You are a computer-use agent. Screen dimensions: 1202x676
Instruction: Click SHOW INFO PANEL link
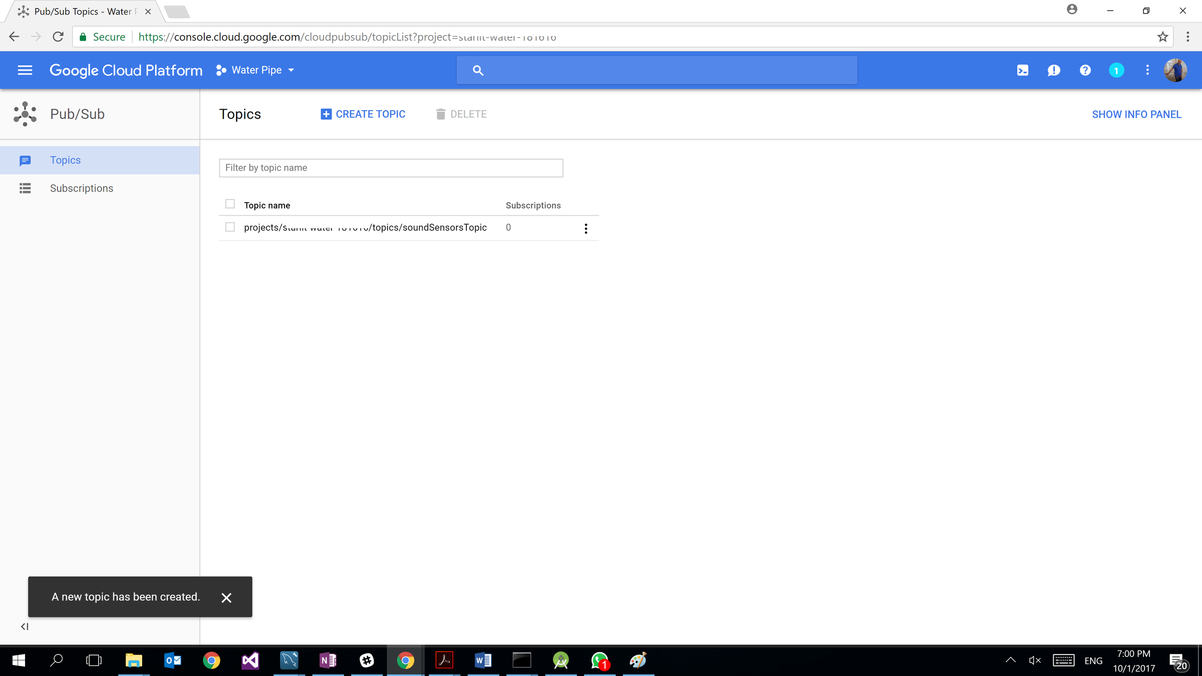(1136, 115)
